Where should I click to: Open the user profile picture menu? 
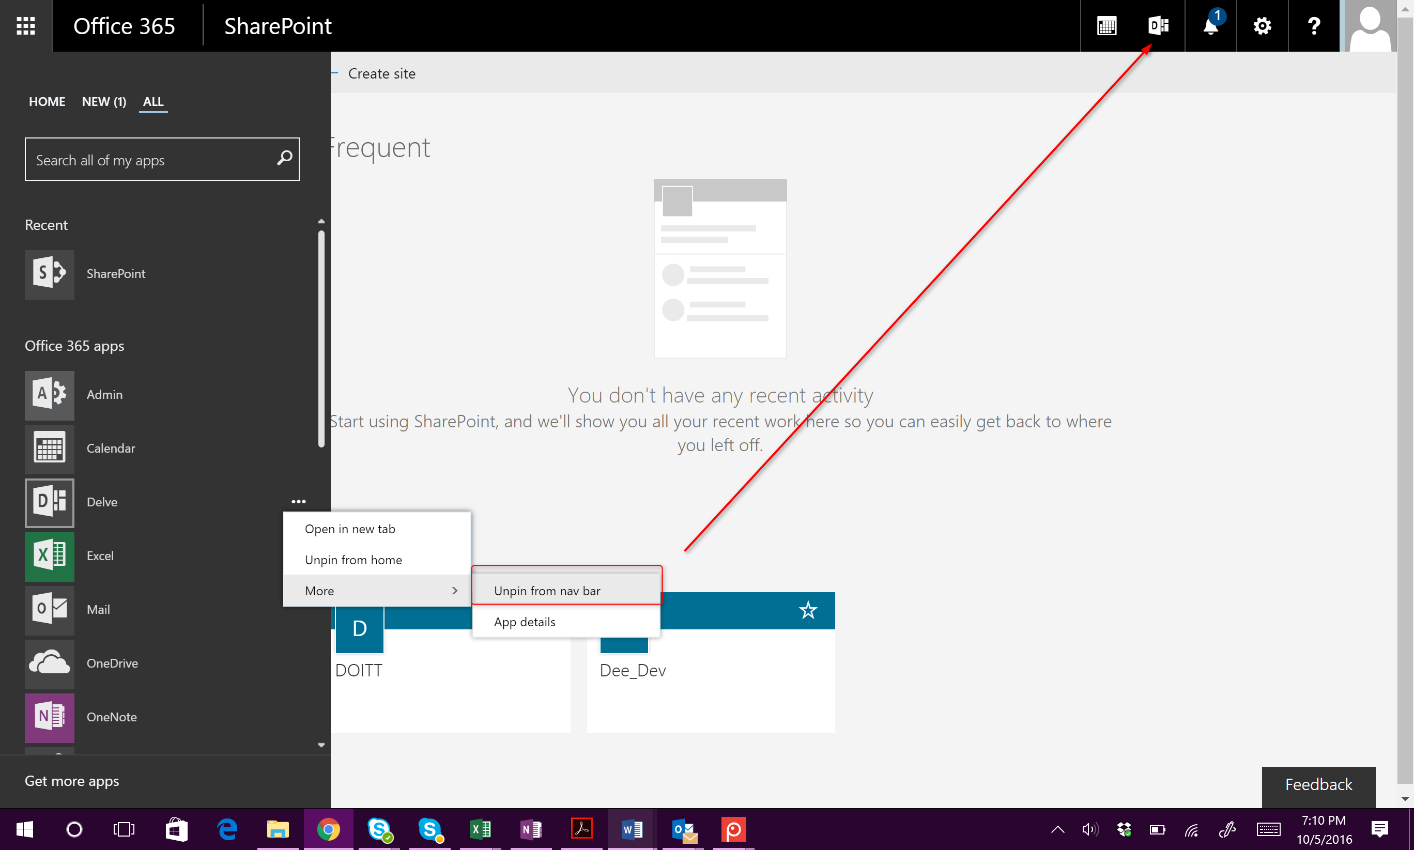pyautogui.click(x=1370, y=26)
